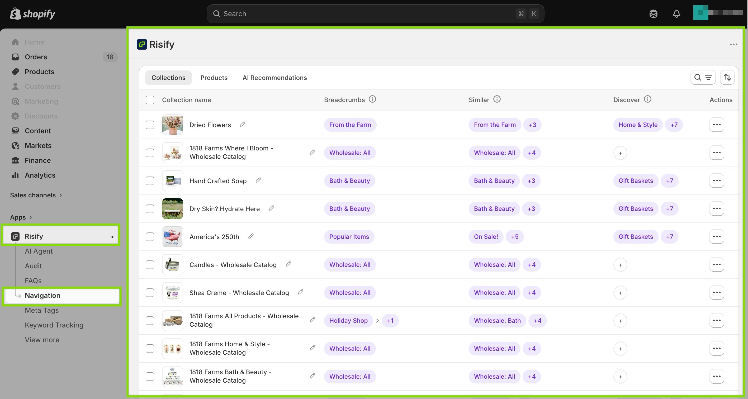Show View more Risify menu items
The height and width of the screenshot is (399, 748).
42,340
